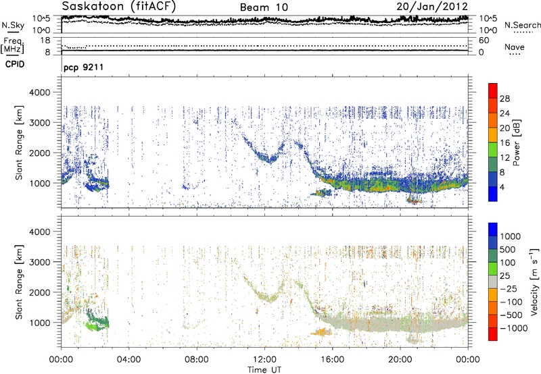541x374 pixels.
Task: Click the 'Freq. [MHz]' axis label
Action: (x=12, y=45)
